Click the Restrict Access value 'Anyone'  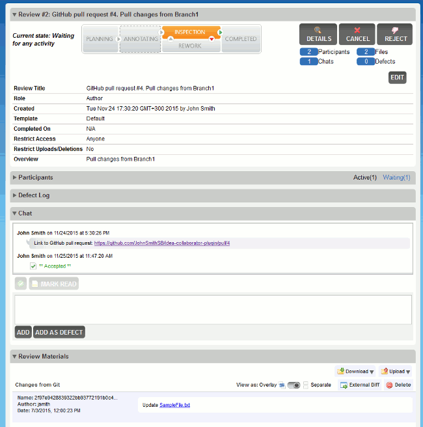pos(95,139)
